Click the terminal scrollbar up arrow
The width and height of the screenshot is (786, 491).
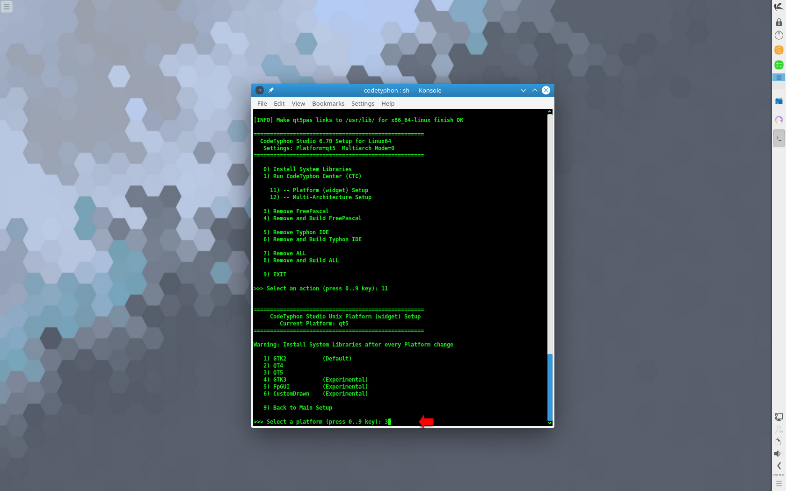point(550,112)
